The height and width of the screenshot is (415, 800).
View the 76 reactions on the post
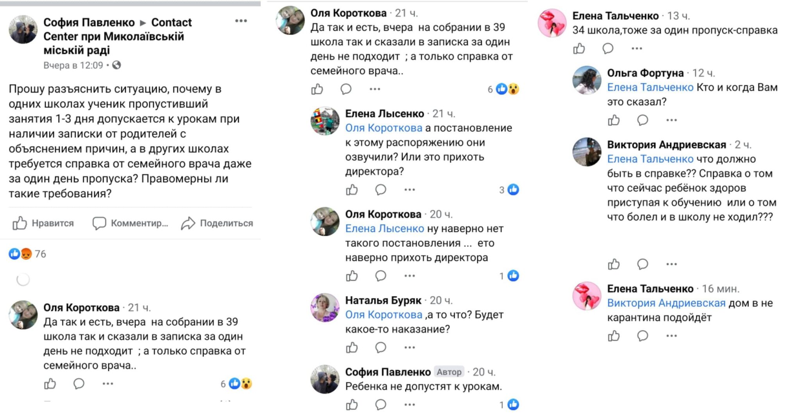(27, 254)
